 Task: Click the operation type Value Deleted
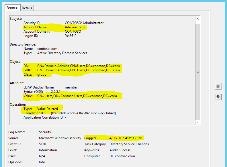click(x=48, y=109)
